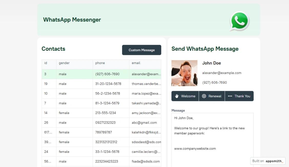The height and width of the screenshot is (167, 289).
Task: Click inside the Message text area
Action: tap(212, 140)
